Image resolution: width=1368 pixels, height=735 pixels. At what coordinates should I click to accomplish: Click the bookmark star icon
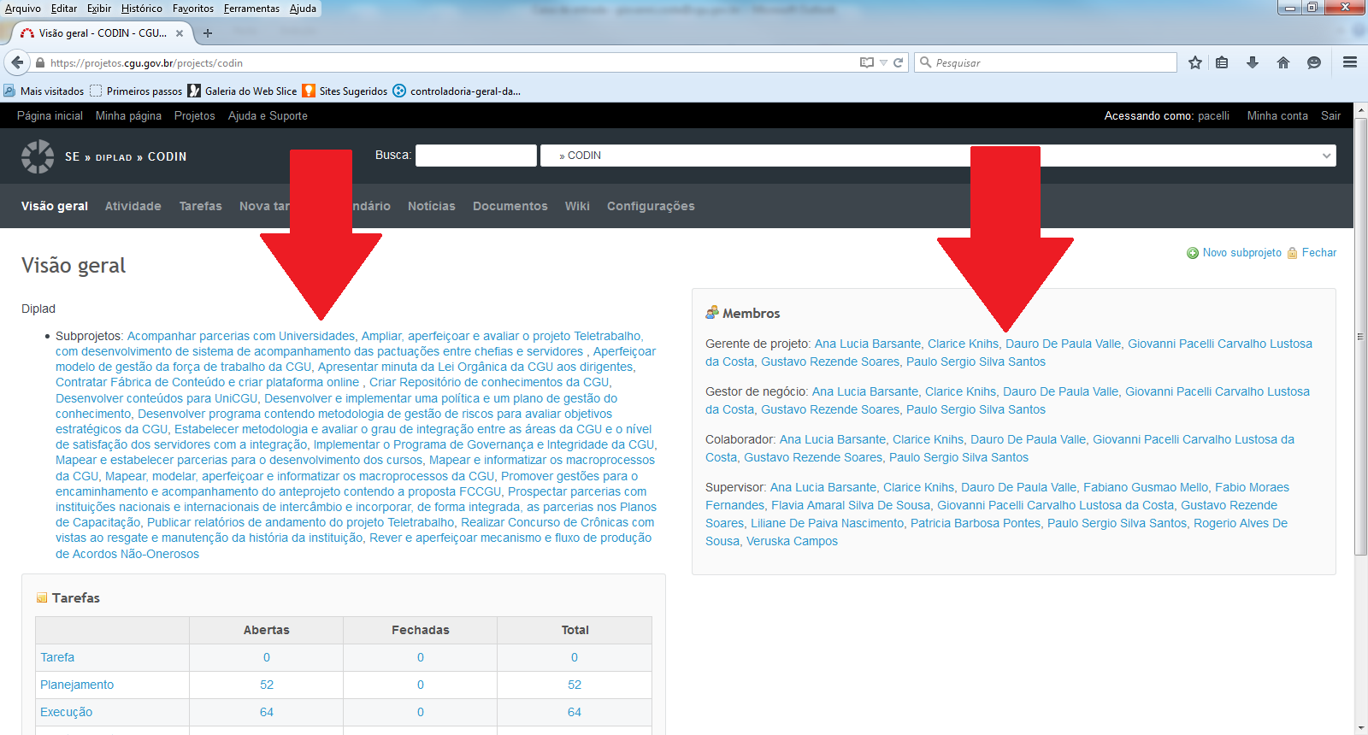tap(1195, 62)
